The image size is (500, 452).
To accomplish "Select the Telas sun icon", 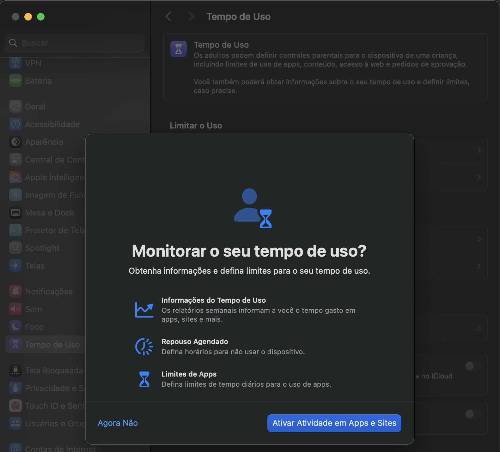I will coord(15,265).
